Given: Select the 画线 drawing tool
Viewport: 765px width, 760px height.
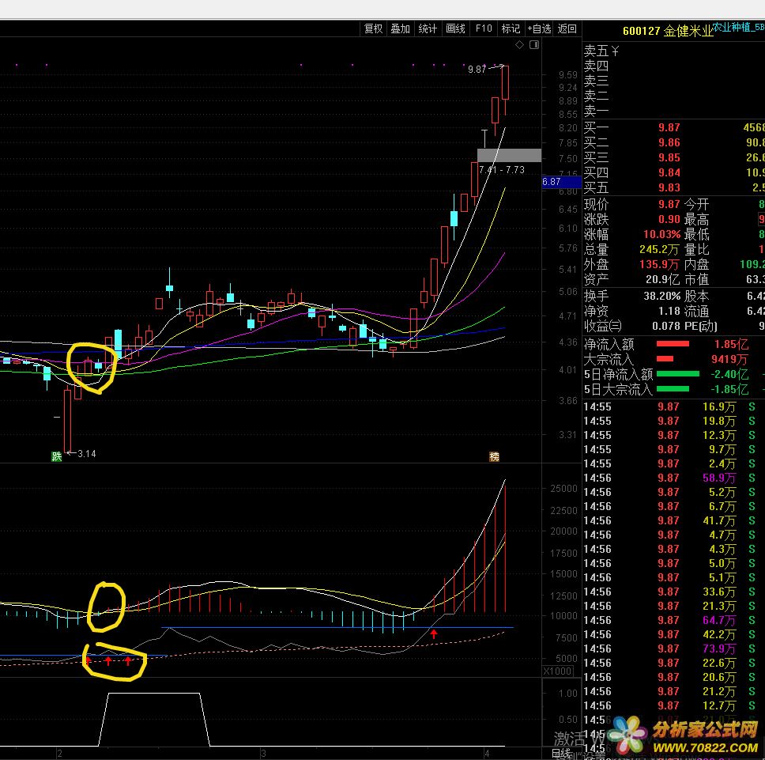Looking at the screenshot, I should [x=455, y=28].
